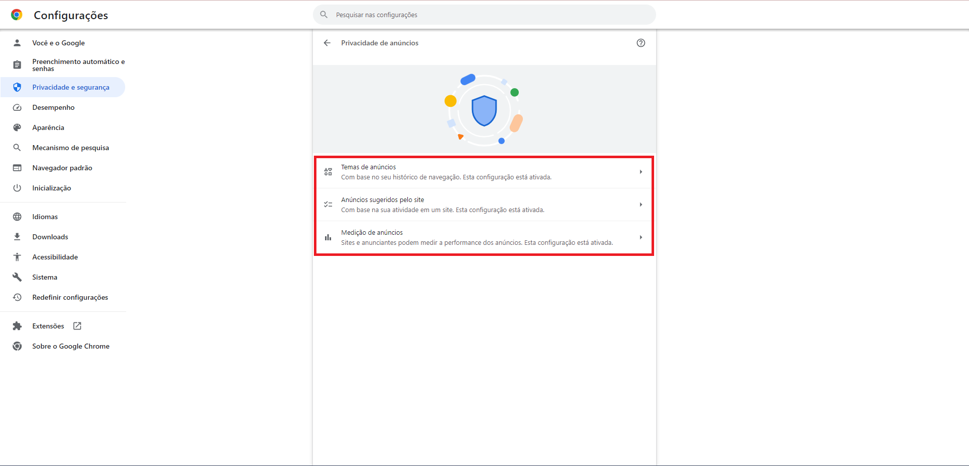
Task: Click the Anúncios sugeridos checklist icon
Action: [328, 205]
